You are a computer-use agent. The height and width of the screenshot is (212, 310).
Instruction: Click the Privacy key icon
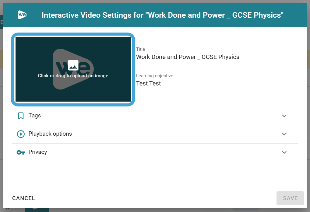(x=21, y=152)
